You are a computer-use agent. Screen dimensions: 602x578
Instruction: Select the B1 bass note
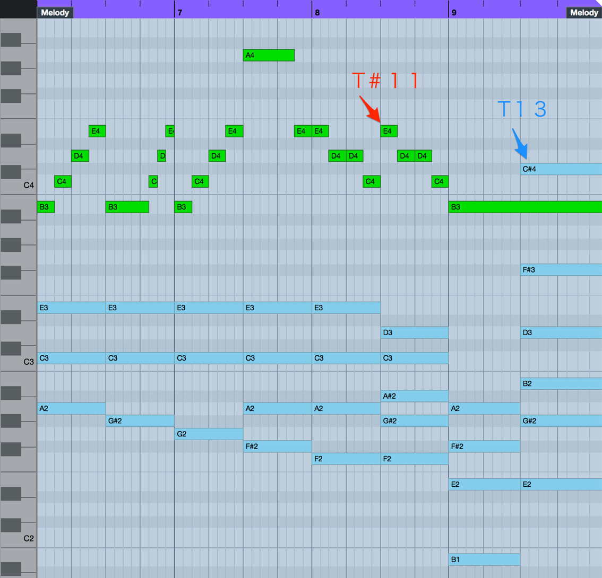(x=484, y=559)
